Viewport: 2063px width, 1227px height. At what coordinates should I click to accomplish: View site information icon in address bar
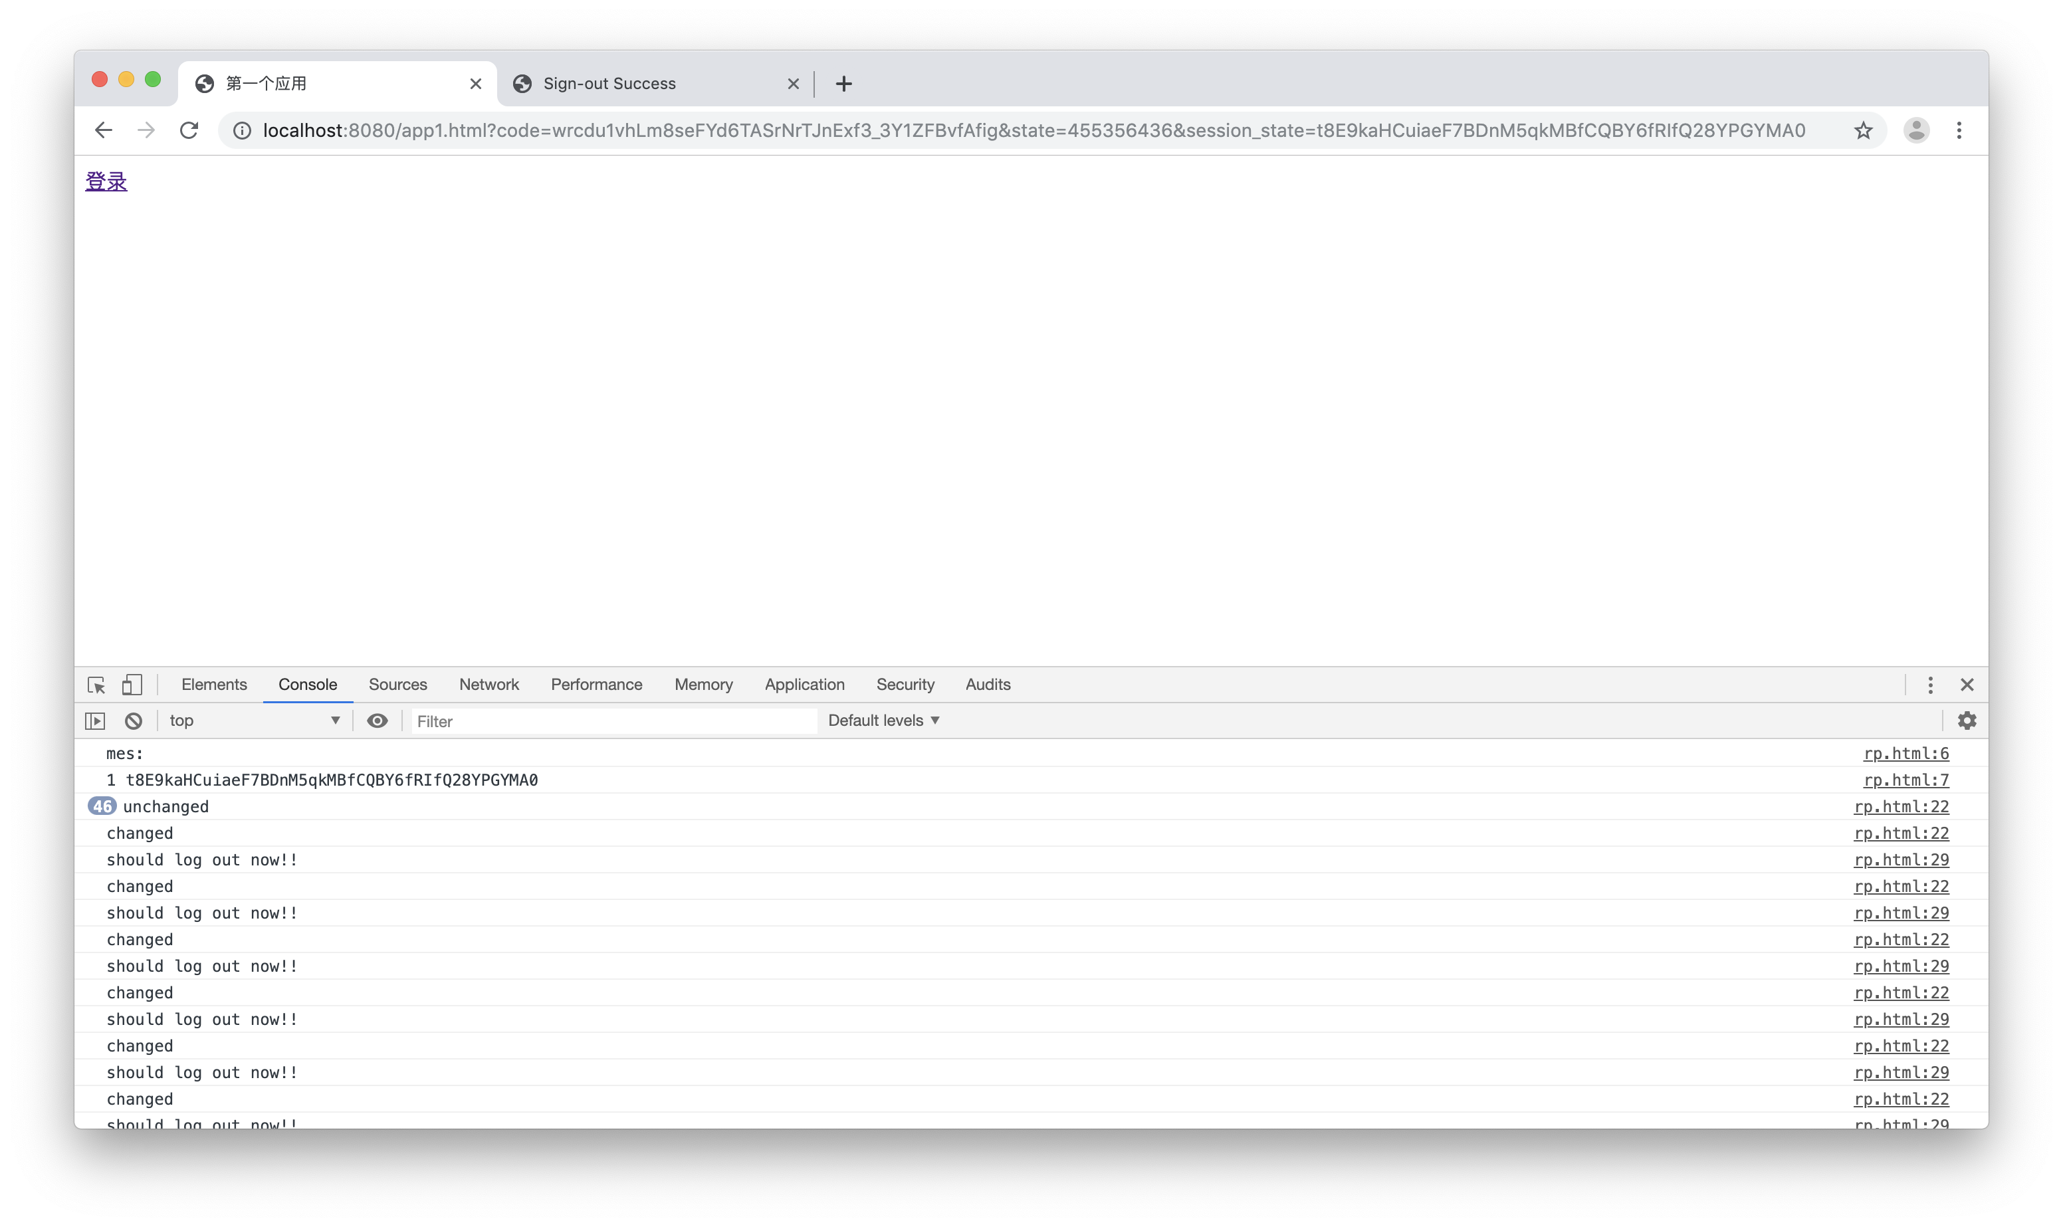(x=242, y=131)
